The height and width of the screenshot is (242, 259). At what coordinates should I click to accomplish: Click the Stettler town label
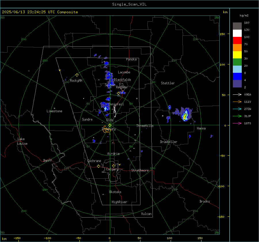click(168, 83)
